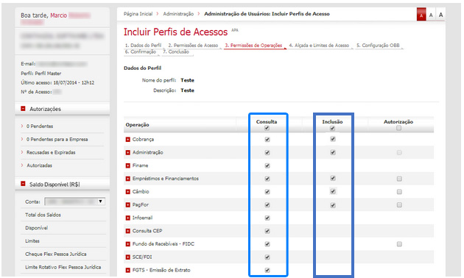The height and width of the screenshot is (278, 464).
Task: Open the Conta account dropdown
Action: coord(75,202)
